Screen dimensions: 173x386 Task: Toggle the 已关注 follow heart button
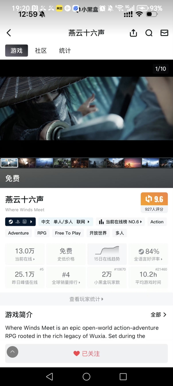pos(86,354)
